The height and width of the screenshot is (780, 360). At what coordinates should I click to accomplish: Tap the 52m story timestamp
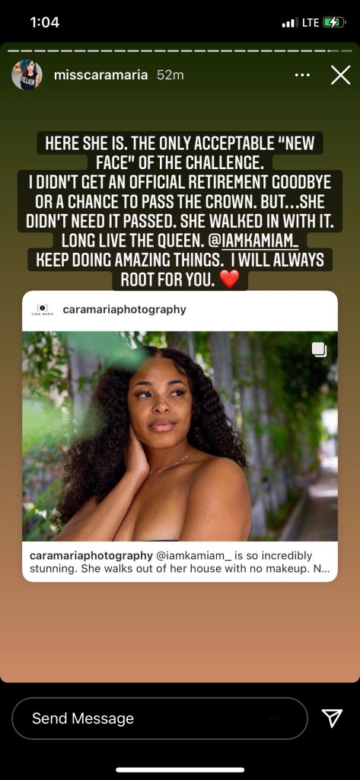click(x=170, y=75)
